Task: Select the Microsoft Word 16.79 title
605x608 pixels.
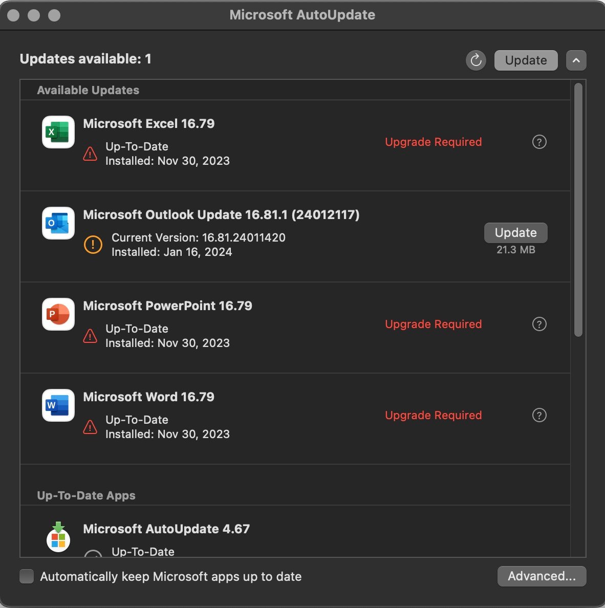Action: tap(148, 397)
